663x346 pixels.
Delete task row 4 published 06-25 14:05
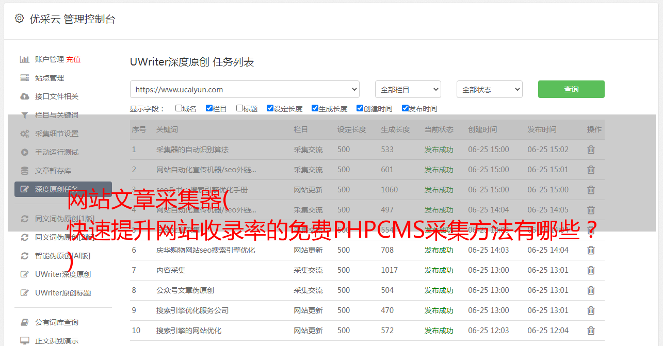(x=591, y=210)
